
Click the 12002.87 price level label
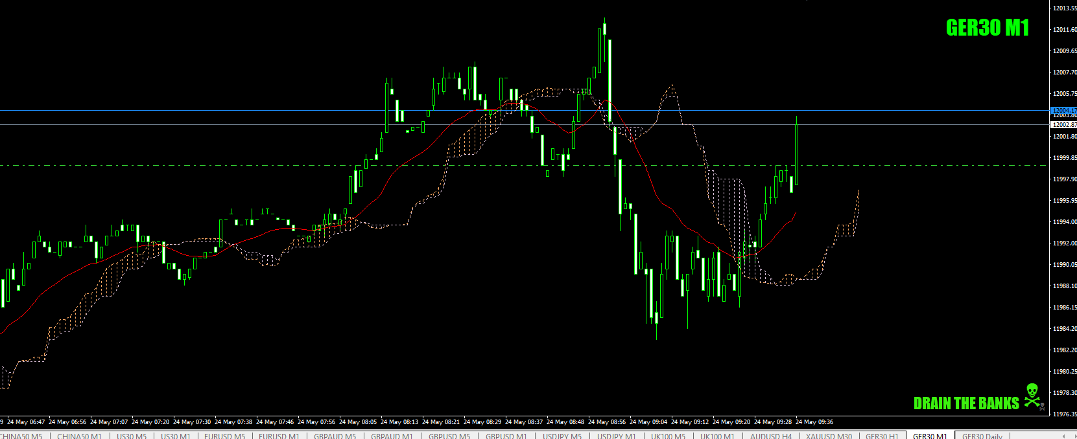1063,124
